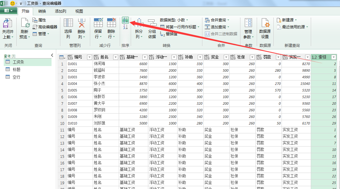Screen dimensions: 340x189
Task: Click cell 钱猛叫 in 姓名 column
Action: tap(106, 70)
